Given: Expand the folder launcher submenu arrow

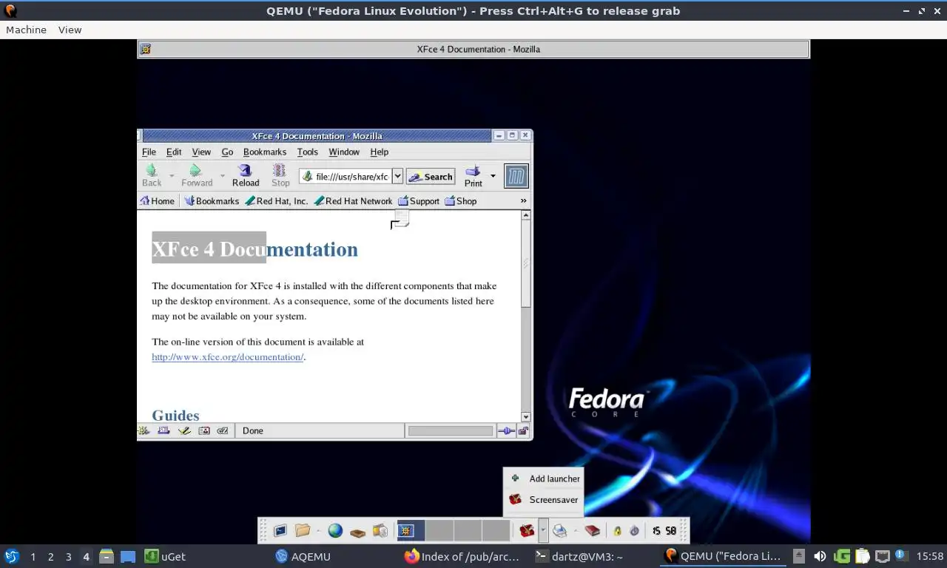Looking at the screenshot, I should (318, 530).
